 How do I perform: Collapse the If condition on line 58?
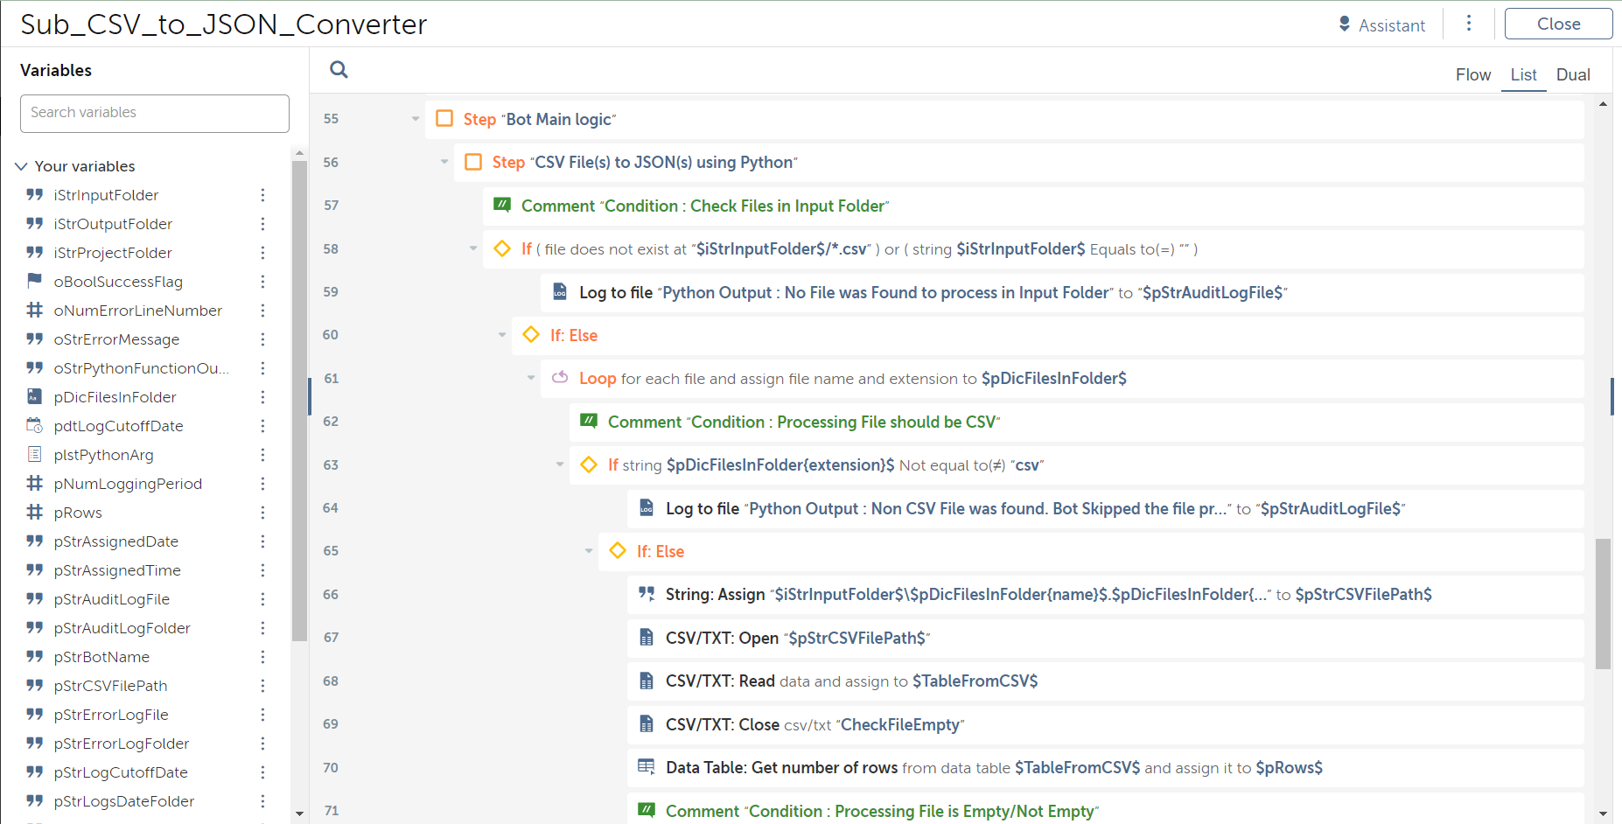tap(473, 248)
